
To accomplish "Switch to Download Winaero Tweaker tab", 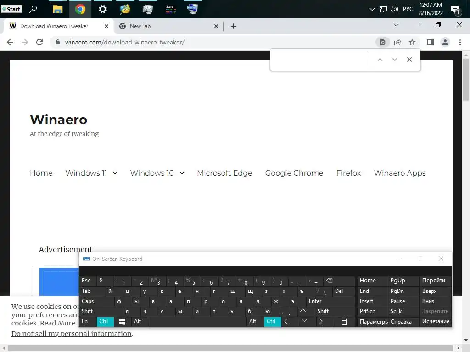I will 59,26.
